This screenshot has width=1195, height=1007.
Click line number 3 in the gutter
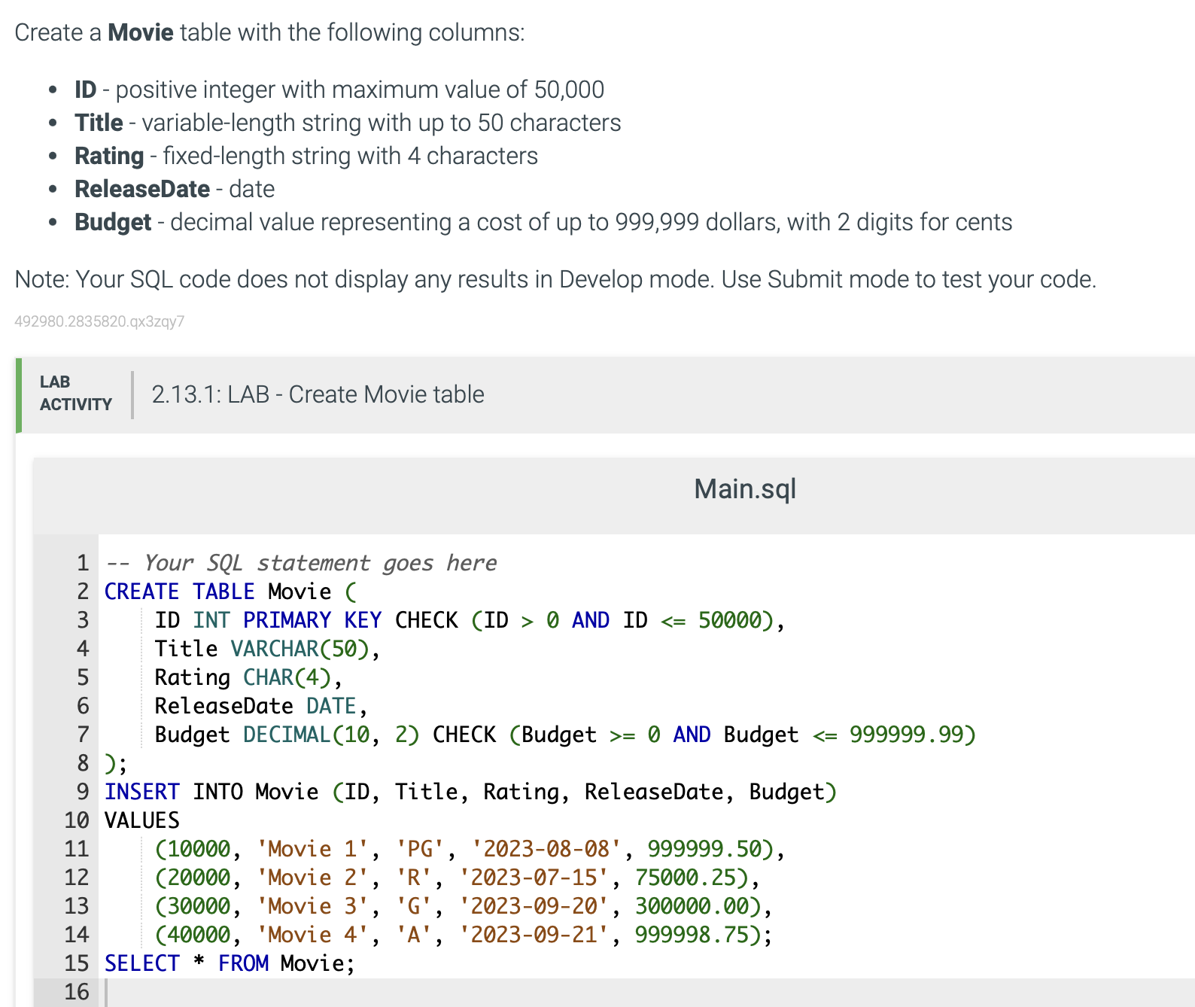(83, 620)
